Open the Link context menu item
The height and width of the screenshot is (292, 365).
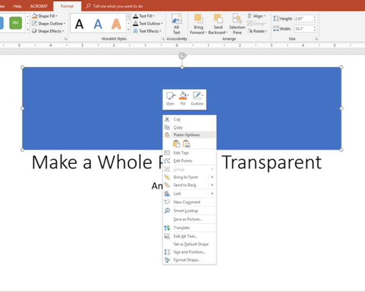(189, 193)
